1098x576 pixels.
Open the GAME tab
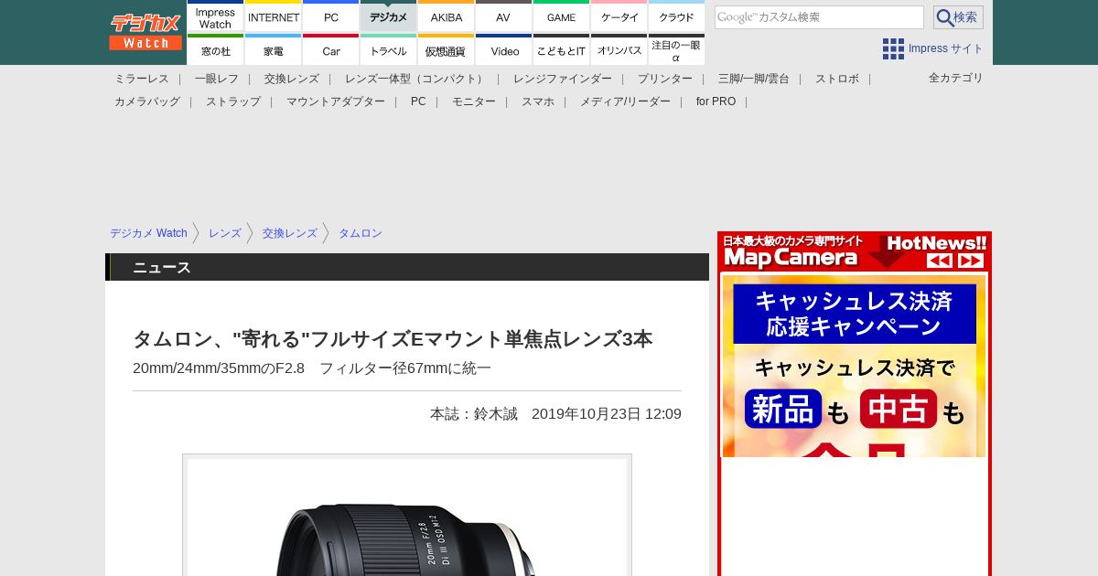(x=561, y=16)
